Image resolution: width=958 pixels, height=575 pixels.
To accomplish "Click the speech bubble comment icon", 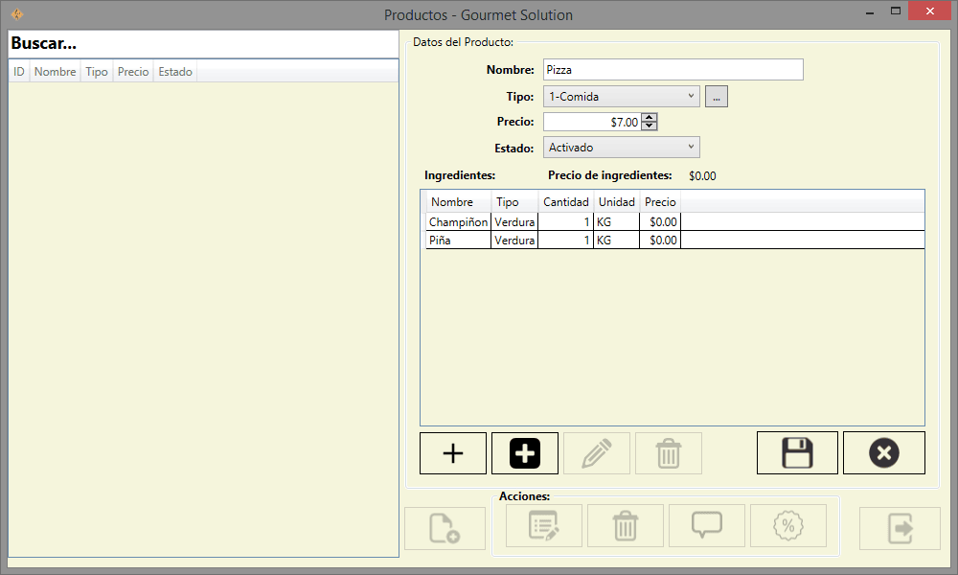I will 706,526.
